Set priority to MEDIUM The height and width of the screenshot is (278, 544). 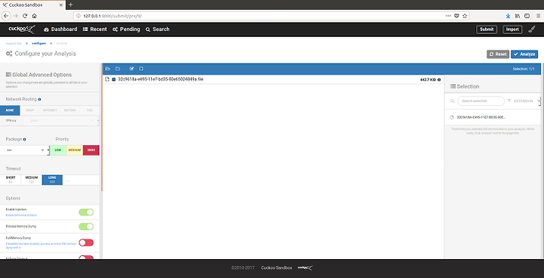pyautogui.click(x=75, y=150)
